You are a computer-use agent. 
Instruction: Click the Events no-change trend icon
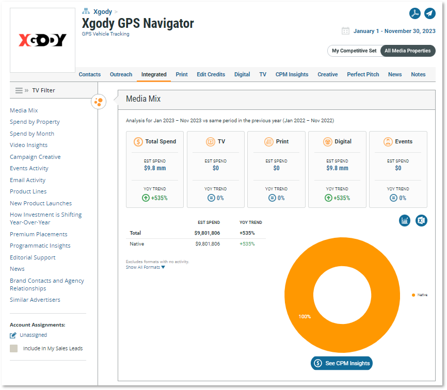pos(393,198)
